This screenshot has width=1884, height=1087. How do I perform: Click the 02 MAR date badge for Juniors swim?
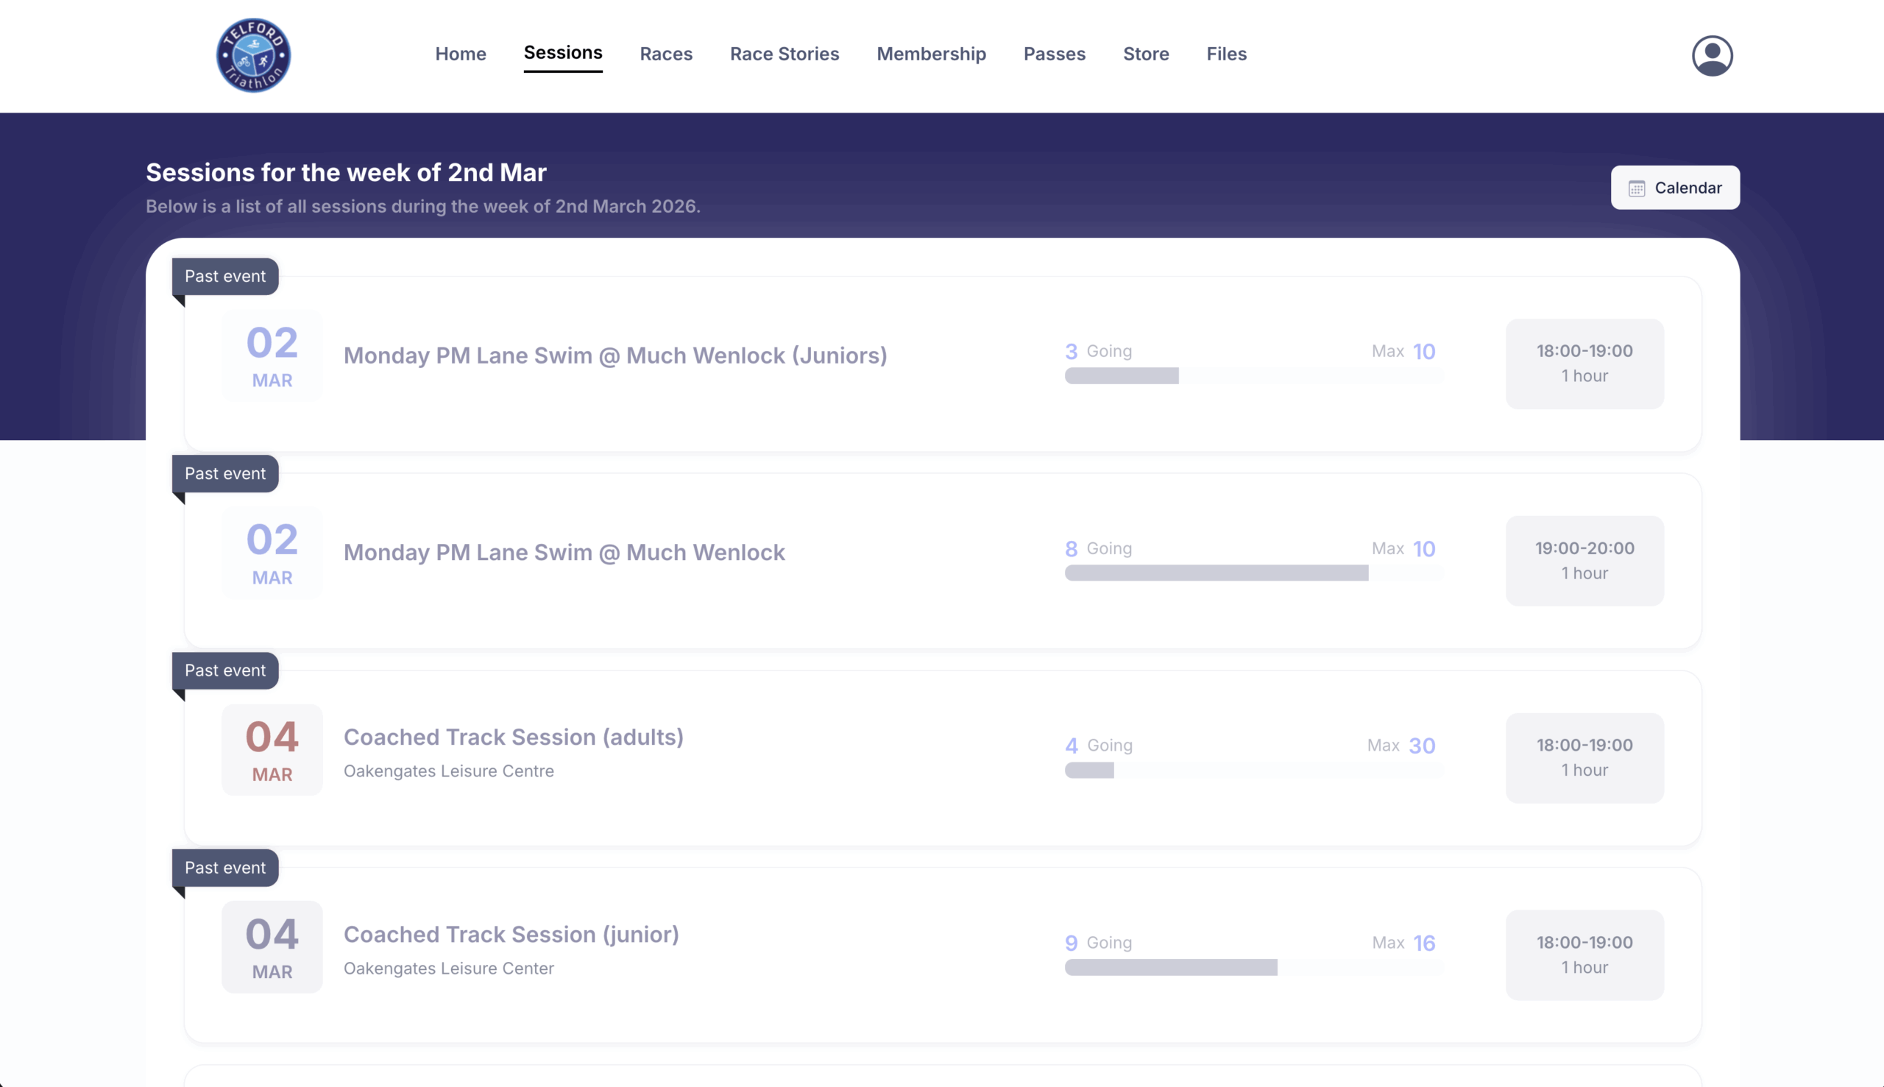[272, 356]
